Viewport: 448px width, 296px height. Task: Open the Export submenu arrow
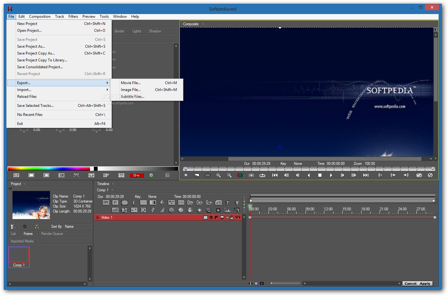pos(107,83)
